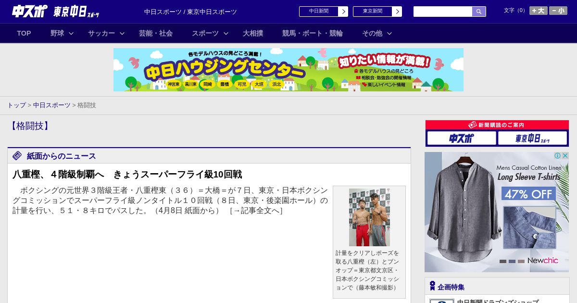
Task: Click the Newchic brand logo in ad
Action: [543, 260]
